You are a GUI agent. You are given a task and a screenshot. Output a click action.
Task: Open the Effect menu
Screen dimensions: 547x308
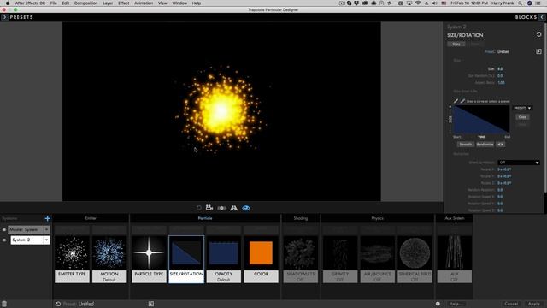click(x=123, y=3)
